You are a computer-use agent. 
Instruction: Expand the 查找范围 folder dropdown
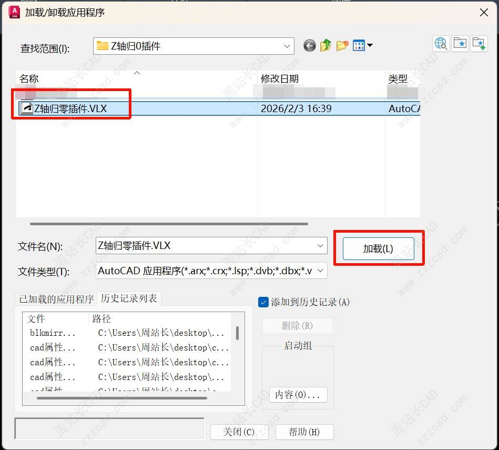click(x=287, y=46)
